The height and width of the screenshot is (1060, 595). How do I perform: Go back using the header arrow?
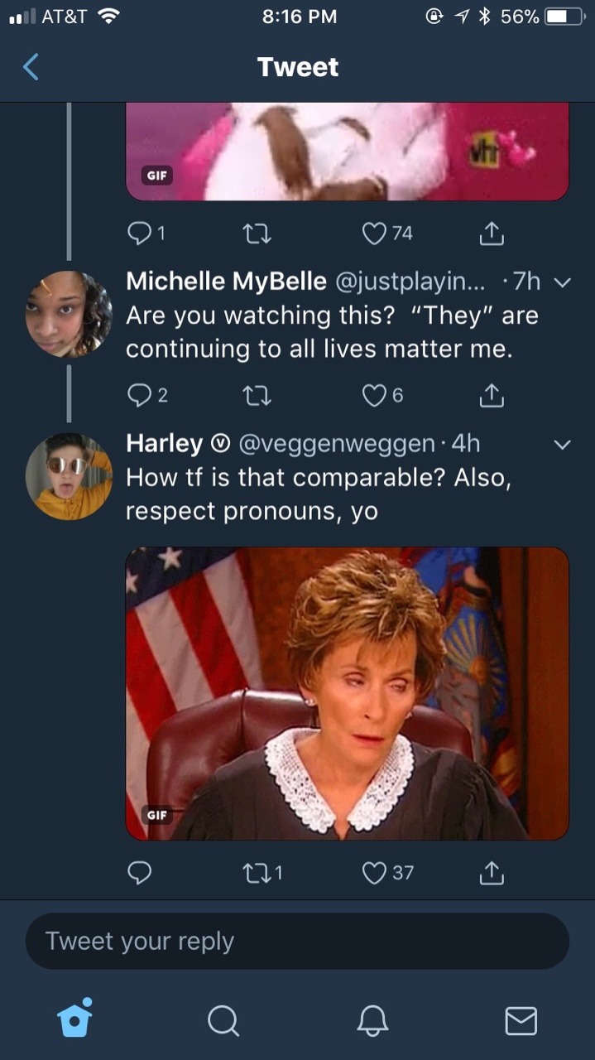pyautogui.click(x=31, y=67)
